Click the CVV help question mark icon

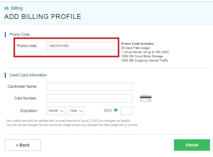pyautogui.click(x=116, y=110)
